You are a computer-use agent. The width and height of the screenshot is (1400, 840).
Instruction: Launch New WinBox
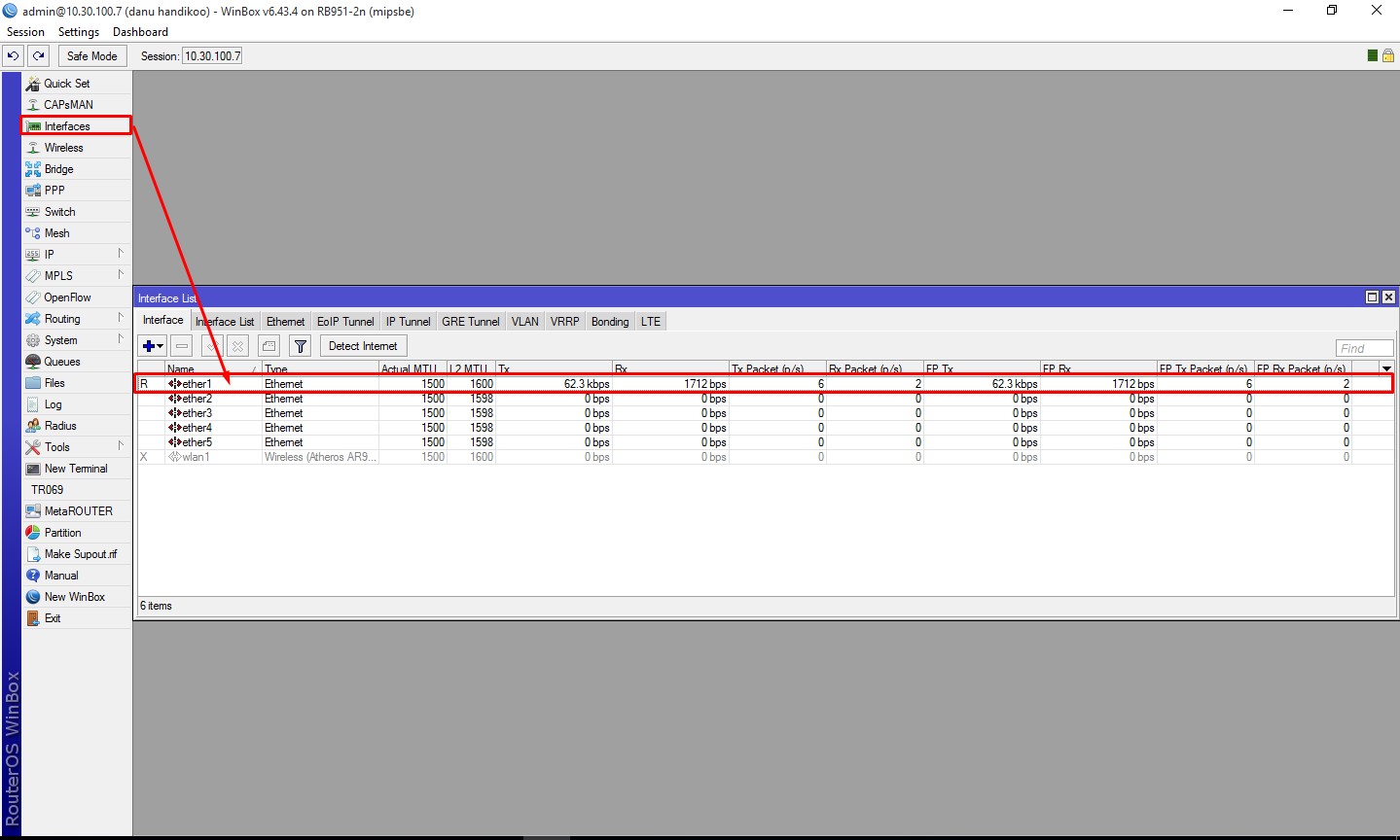76,597
